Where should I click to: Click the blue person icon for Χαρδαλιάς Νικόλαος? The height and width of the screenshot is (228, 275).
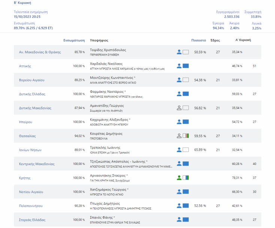[179, 66]
